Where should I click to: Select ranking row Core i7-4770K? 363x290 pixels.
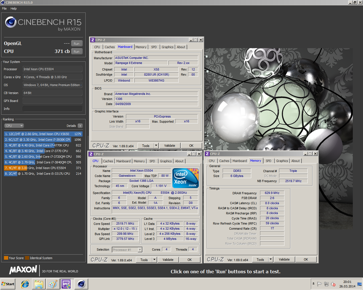[x=43, y=145]
